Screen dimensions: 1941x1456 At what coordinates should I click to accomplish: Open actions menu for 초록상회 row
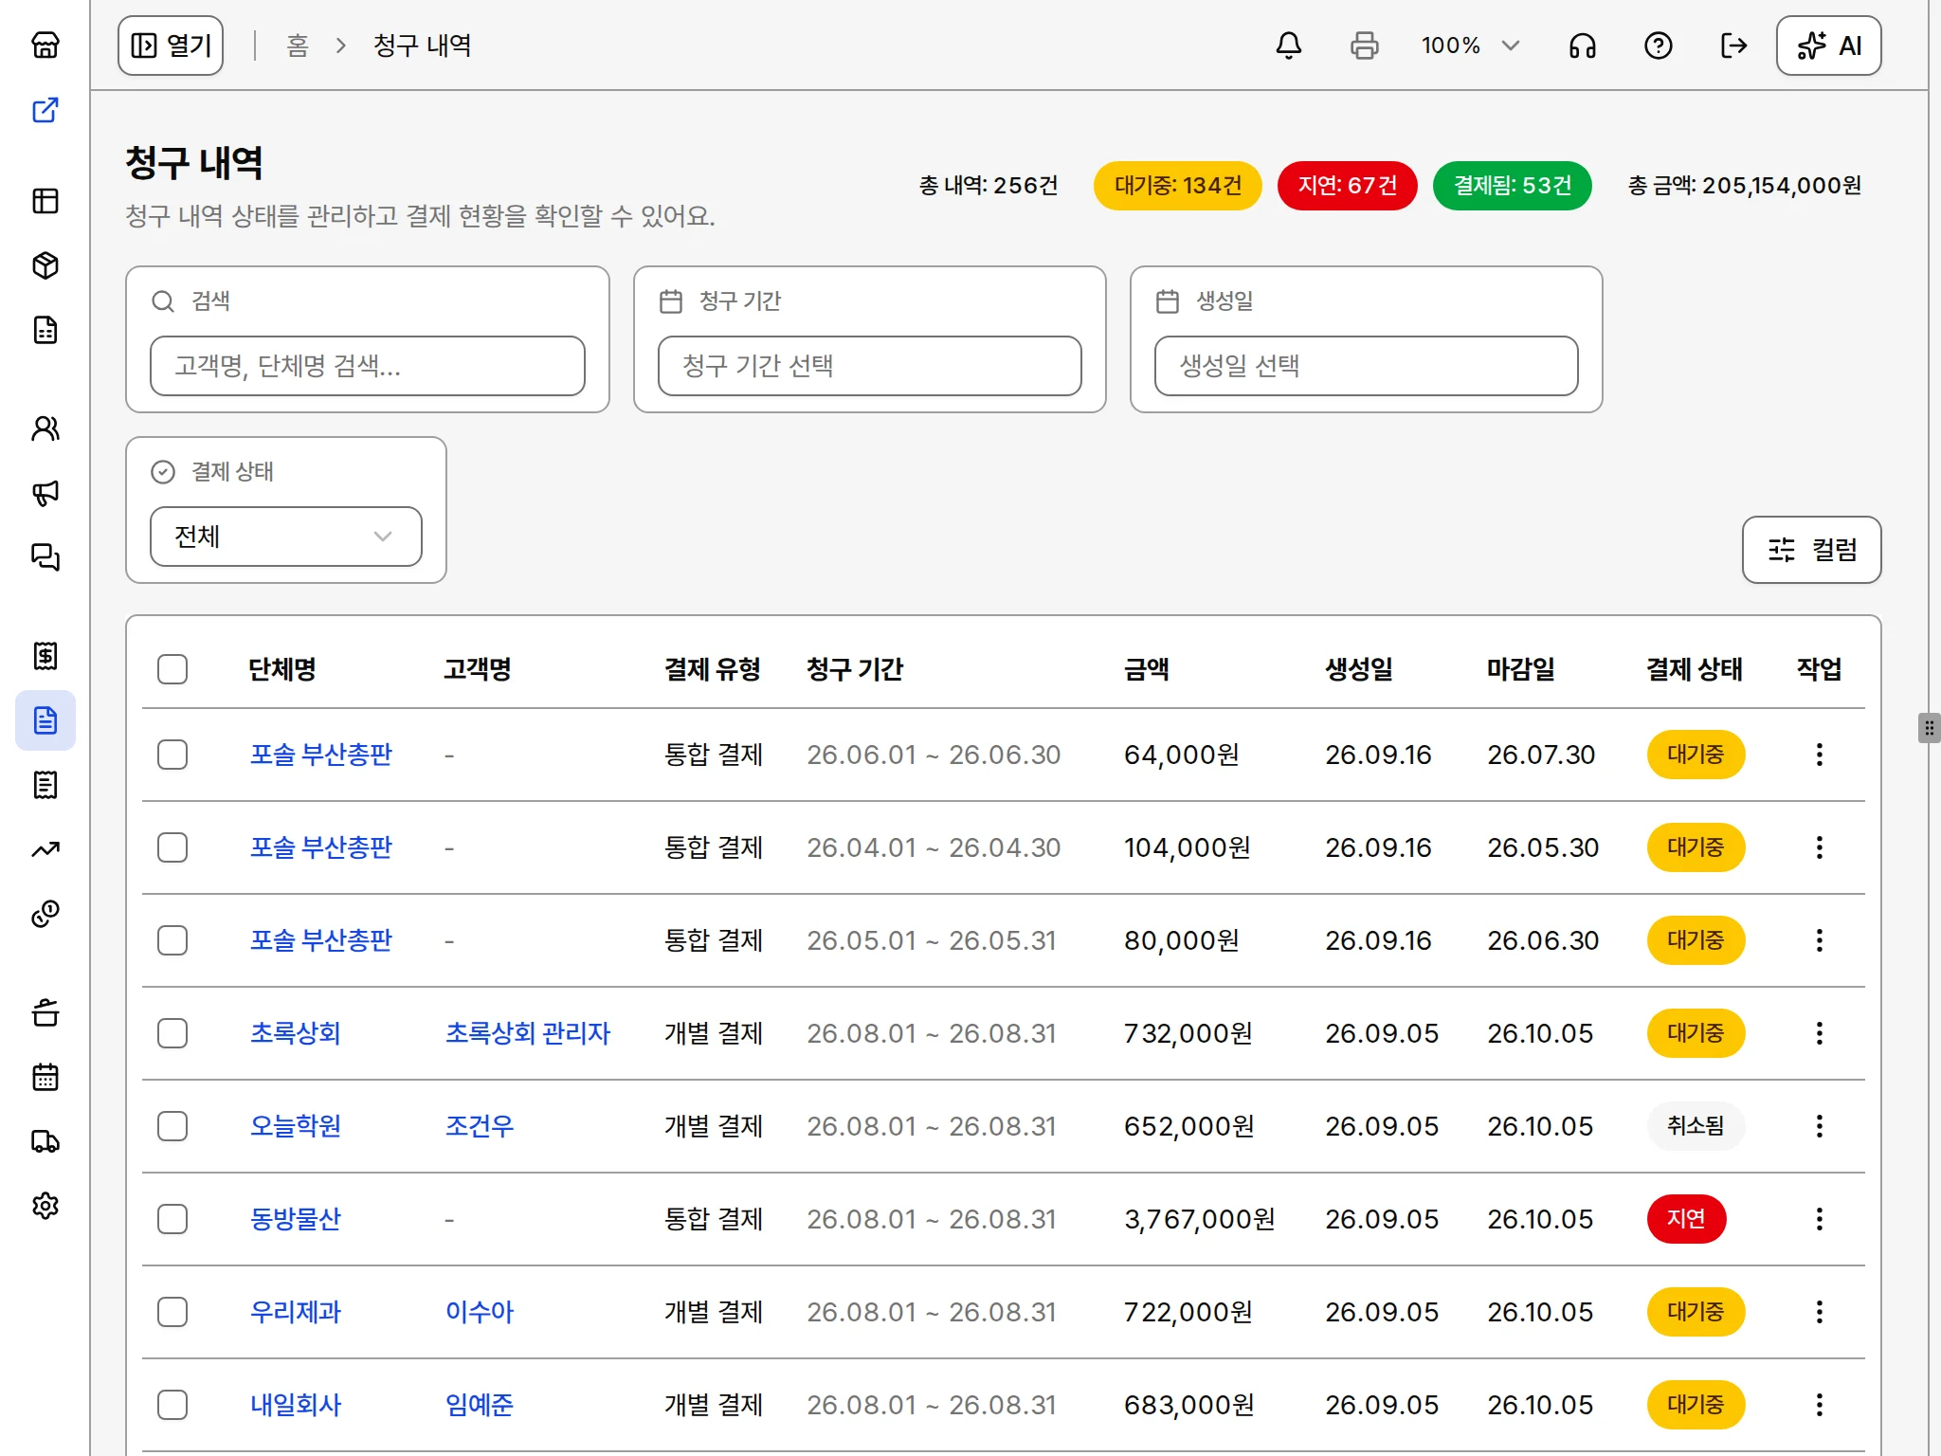[x=1820, y=1033]
